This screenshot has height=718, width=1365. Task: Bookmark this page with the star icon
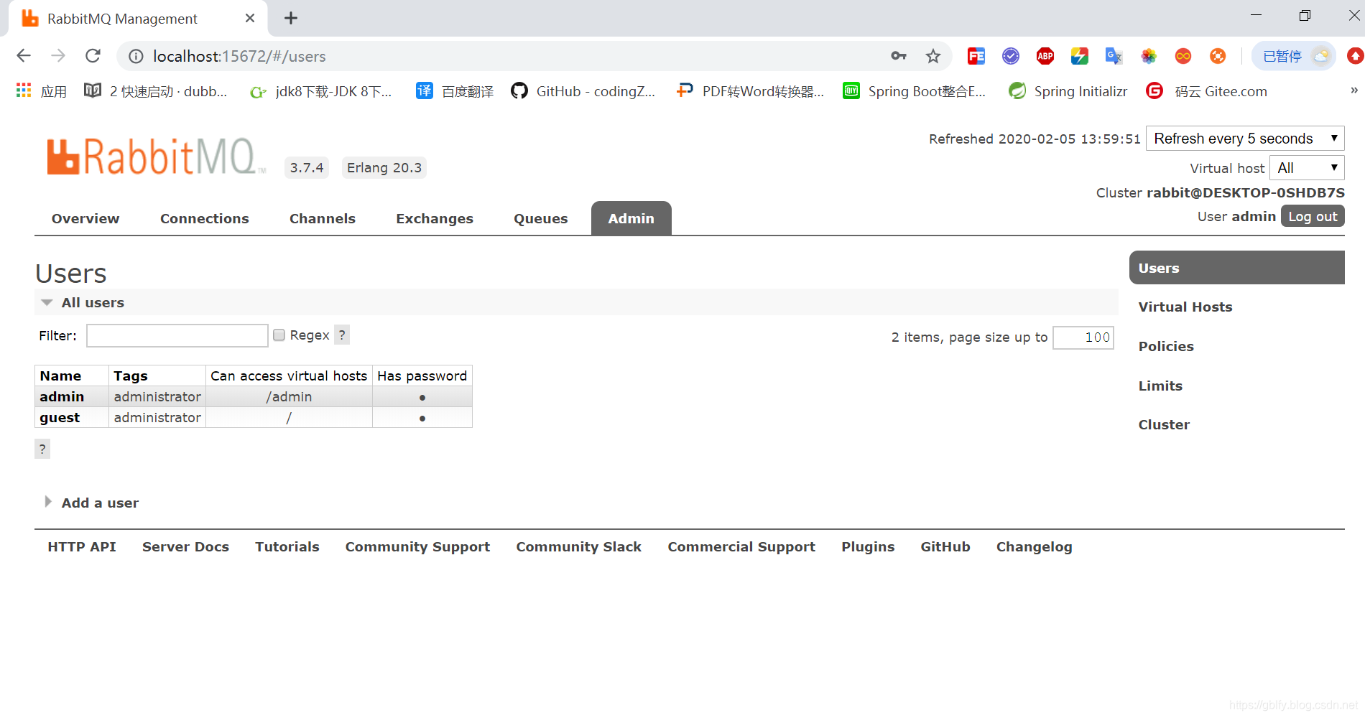click(x=933, y=56)
